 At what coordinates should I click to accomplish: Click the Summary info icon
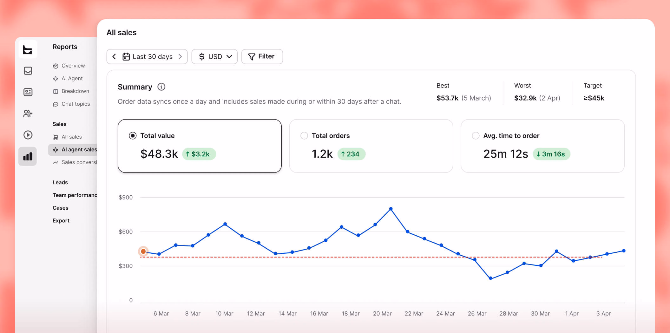point(161,87)
